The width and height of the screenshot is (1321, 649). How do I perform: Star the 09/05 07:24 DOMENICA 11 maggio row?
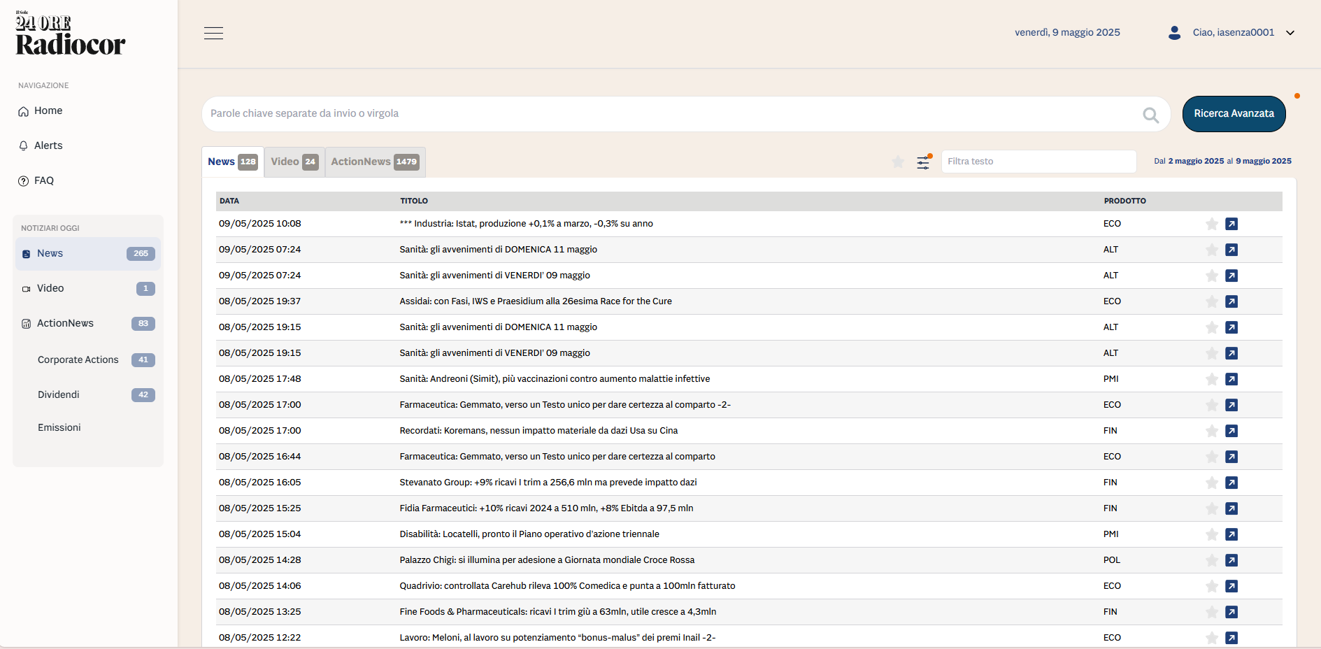coord(1212,250)
